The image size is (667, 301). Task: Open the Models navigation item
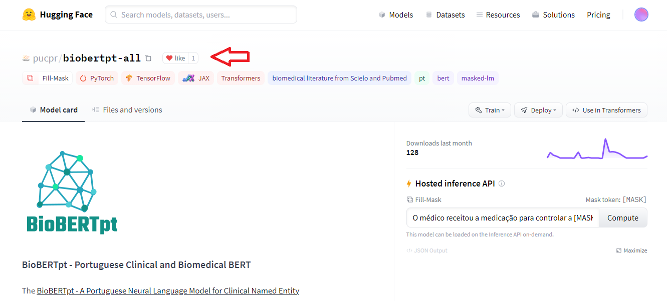[x=396, y=15]
